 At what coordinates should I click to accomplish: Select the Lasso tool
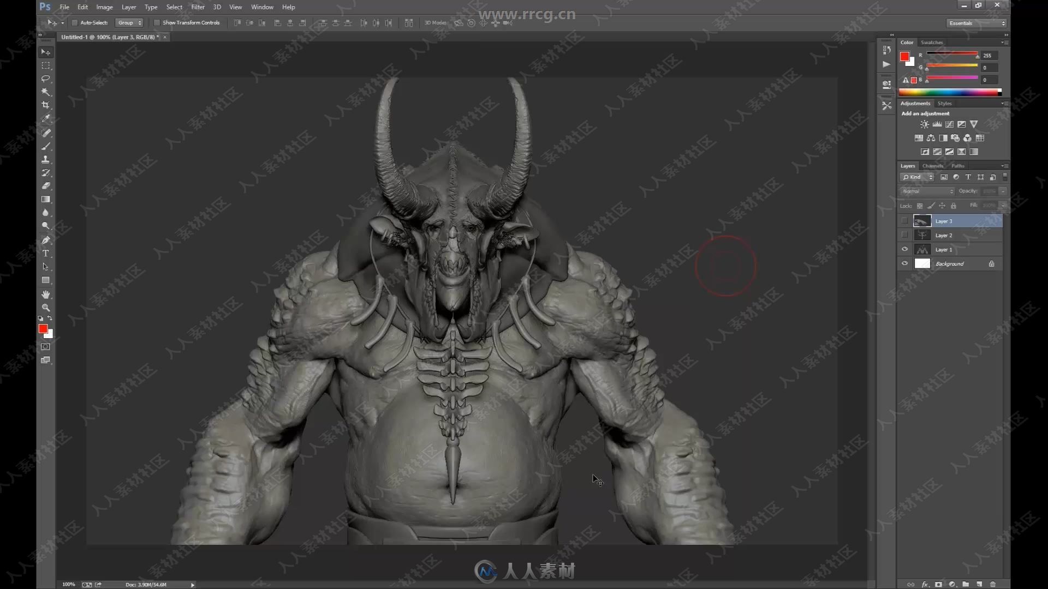pyautogui.click(x=46, y=79)
